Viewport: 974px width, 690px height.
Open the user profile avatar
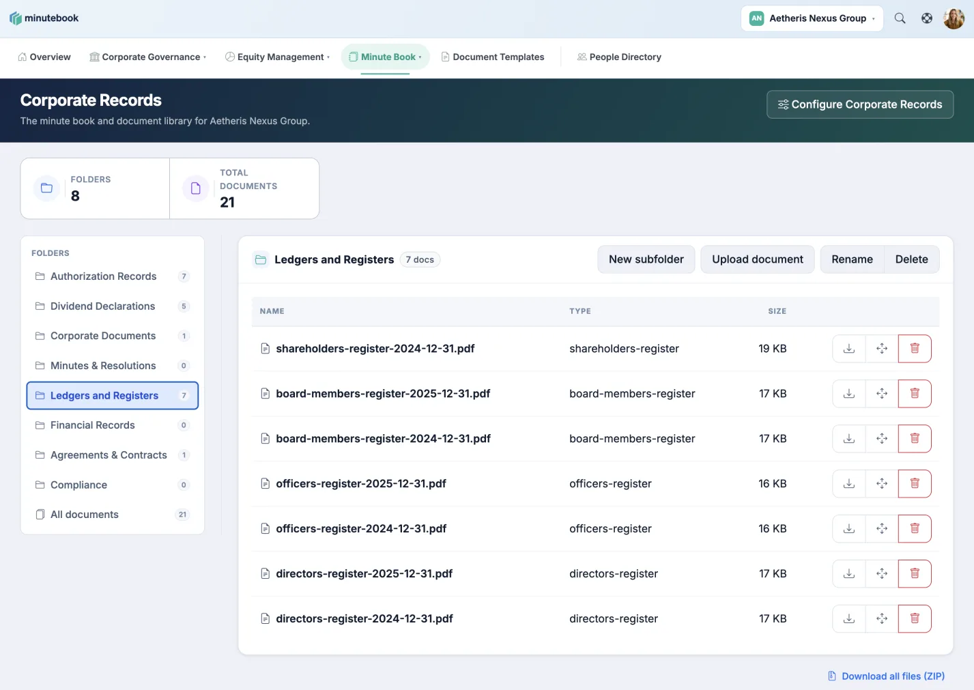point(954,18)
